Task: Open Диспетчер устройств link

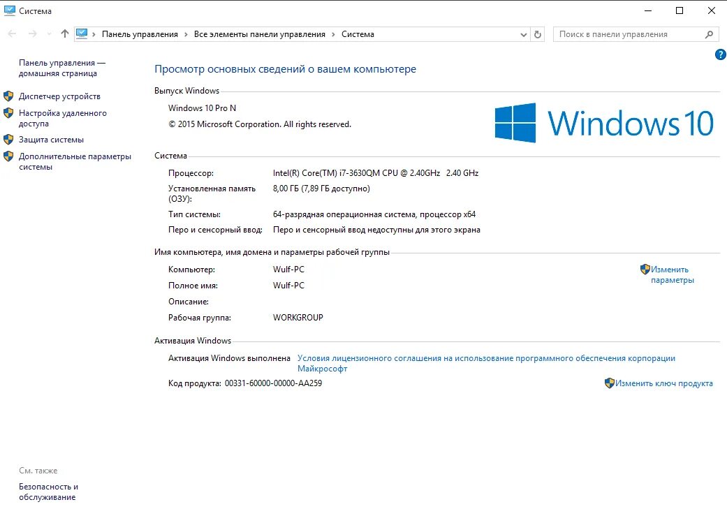Action: (x=59, y=96)
